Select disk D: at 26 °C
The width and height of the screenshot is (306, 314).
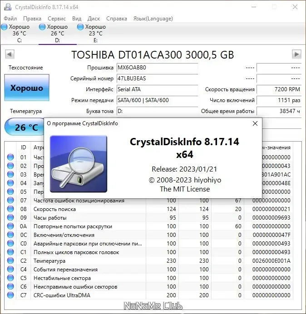pyautogui.click(x=58, y=33)
